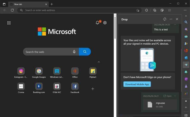Click the blue search button
The height and width of the screenshot is (117, 190).
[85, 52]
